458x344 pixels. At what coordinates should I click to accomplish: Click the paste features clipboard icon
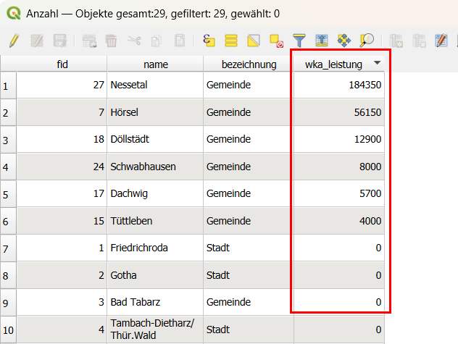(179, 41)
